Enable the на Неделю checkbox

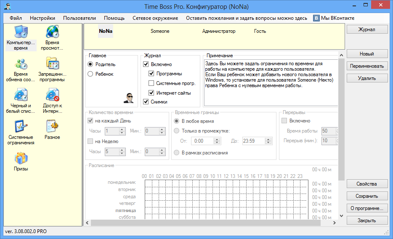pyautogui.click(x=90, y=141)
